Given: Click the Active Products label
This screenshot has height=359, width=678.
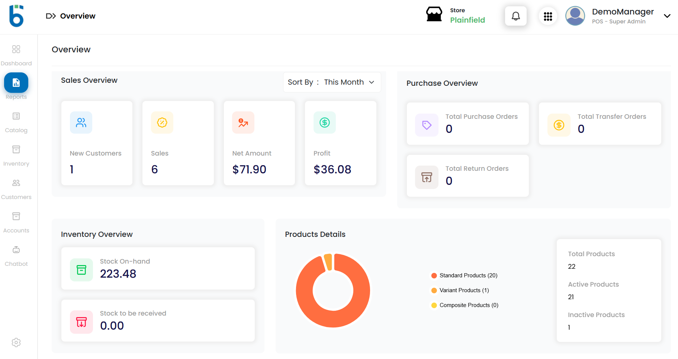Looking at the screenshot, I should [593, 284].
